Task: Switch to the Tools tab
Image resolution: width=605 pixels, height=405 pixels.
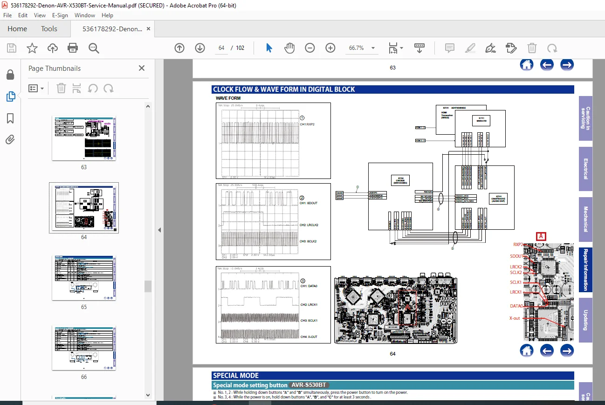Action: [x=49, y=29]
